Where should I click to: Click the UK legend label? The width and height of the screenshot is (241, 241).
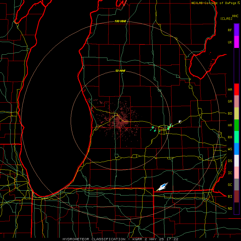coord(230,42)
